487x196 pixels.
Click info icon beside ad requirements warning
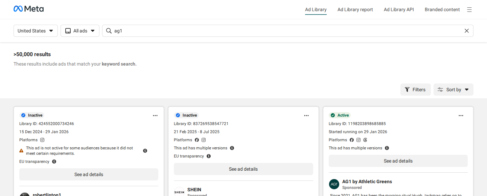tap(145, 151)
